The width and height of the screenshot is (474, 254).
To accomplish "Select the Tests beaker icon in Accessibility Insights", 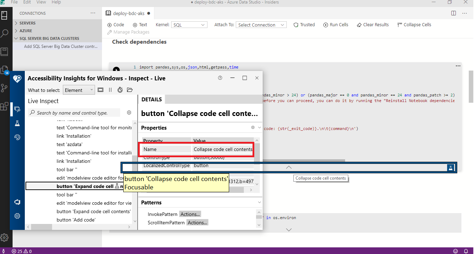I will 17,123.
